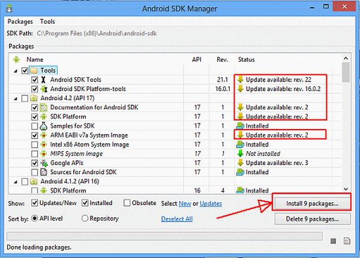This screenshot has height=258, width=360.
Task: Click the flask icon for Samples for SDK
Action: pos(44,126)
